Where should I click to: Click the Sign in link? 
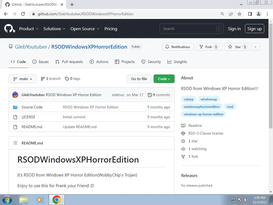coord(234,29)
